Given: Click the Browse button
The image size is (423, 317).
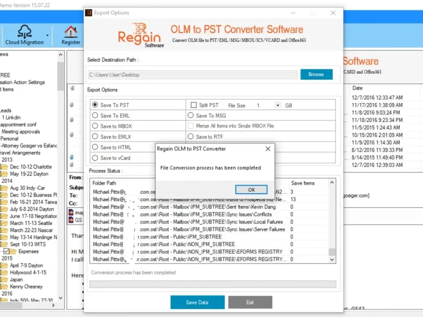Looking at the screenshot, I should coord(316,74).
